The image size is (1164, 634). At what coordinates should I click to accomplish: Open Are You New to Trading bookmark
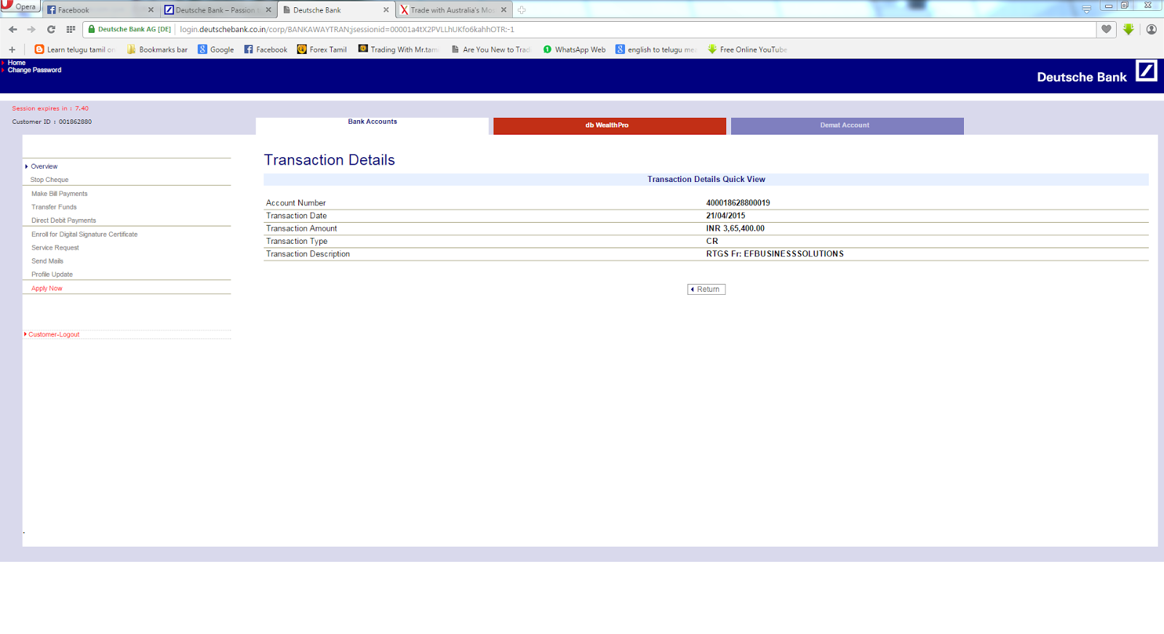[x=491, y=49]
